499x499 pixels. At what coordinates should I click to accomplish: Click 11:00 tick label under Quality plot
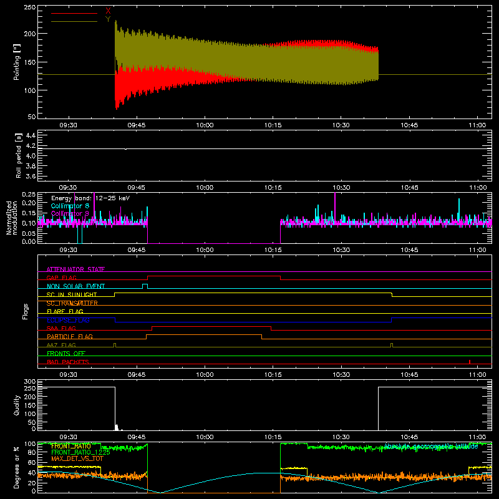[477, 437]
